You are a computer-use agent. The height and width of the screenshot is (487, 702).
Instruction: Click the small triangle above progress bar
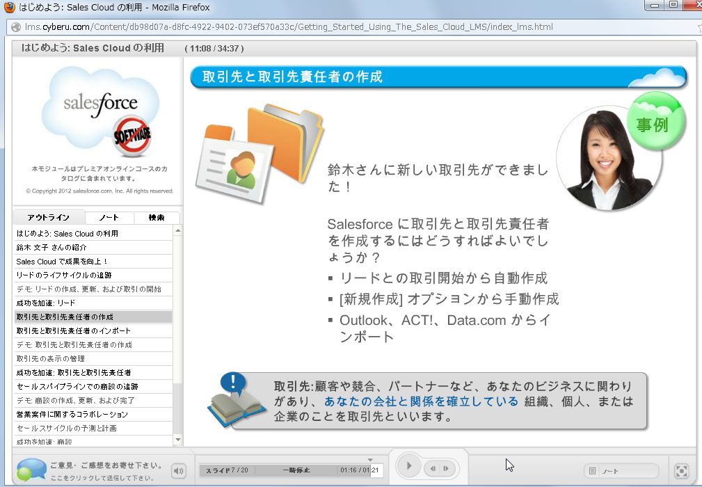click(x=370, y=460)
